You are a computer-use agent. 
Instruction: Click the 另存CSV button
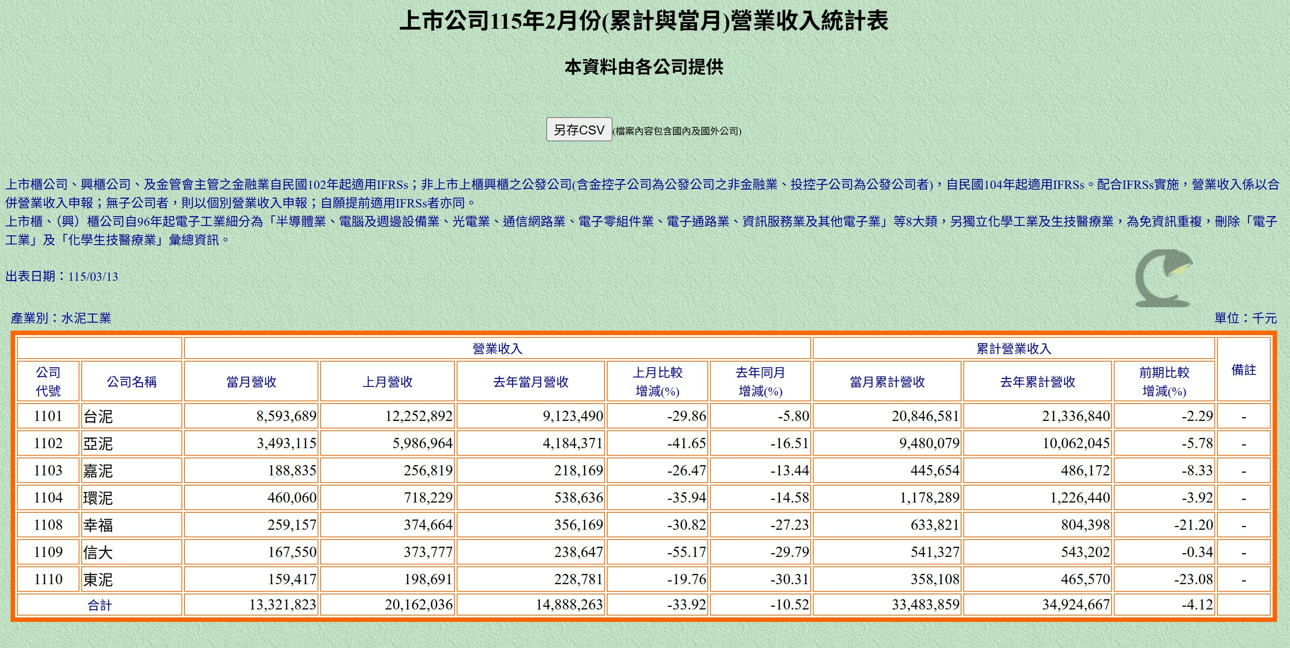[578, 130]
